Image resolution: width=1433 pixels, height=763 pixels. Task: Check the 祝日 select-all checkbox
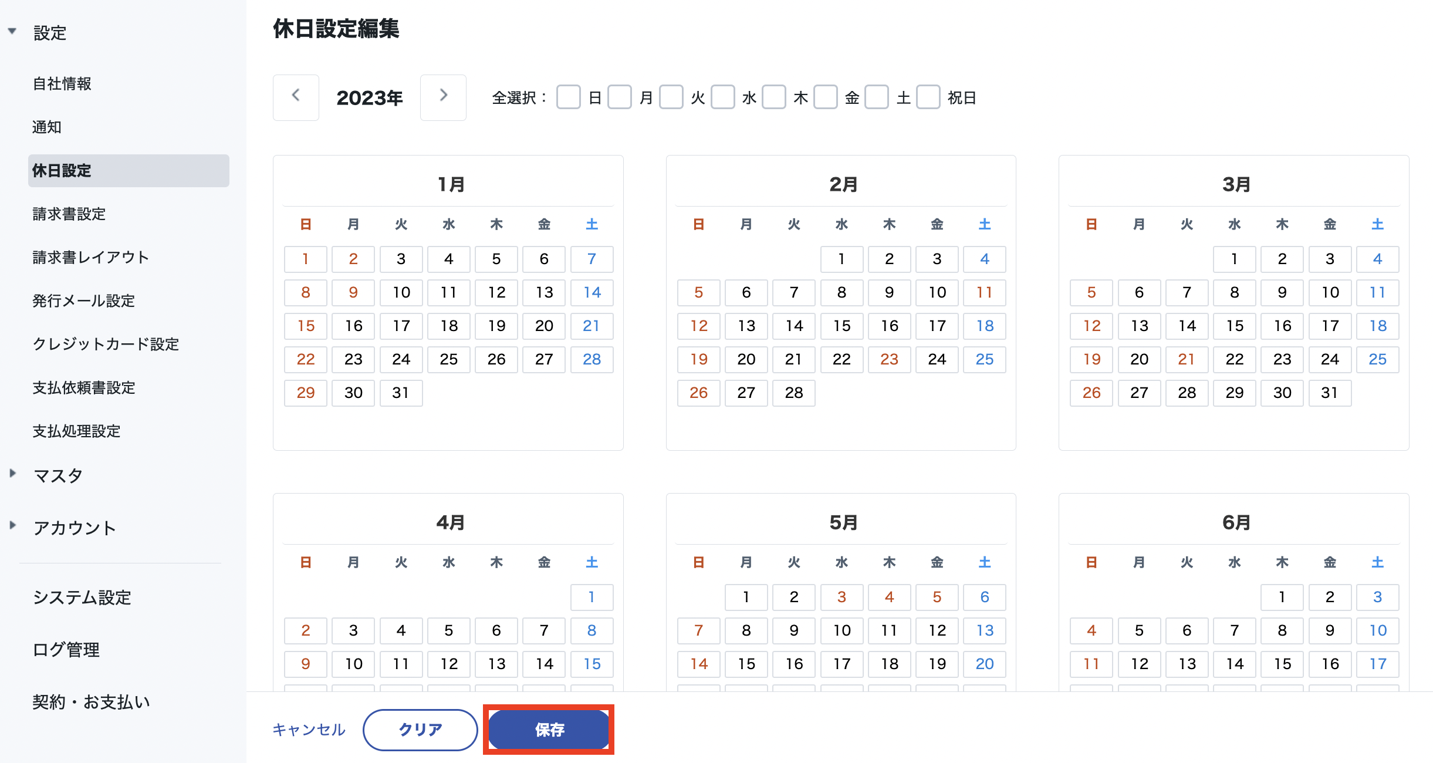[928, 97]
